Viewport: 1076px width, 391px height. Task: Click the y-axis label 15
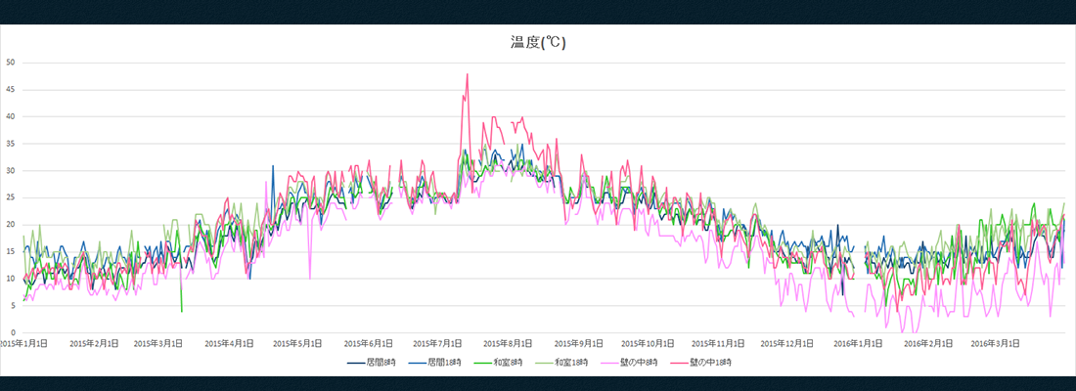coord(11,252)
